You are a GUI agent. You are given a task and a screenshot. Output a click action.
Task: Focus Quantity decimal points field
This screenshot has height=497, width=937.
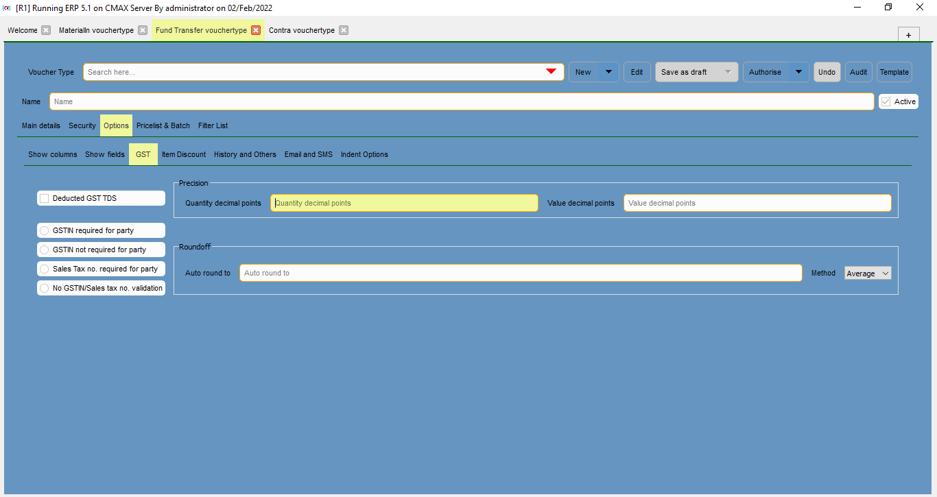[x=404, y=203]
